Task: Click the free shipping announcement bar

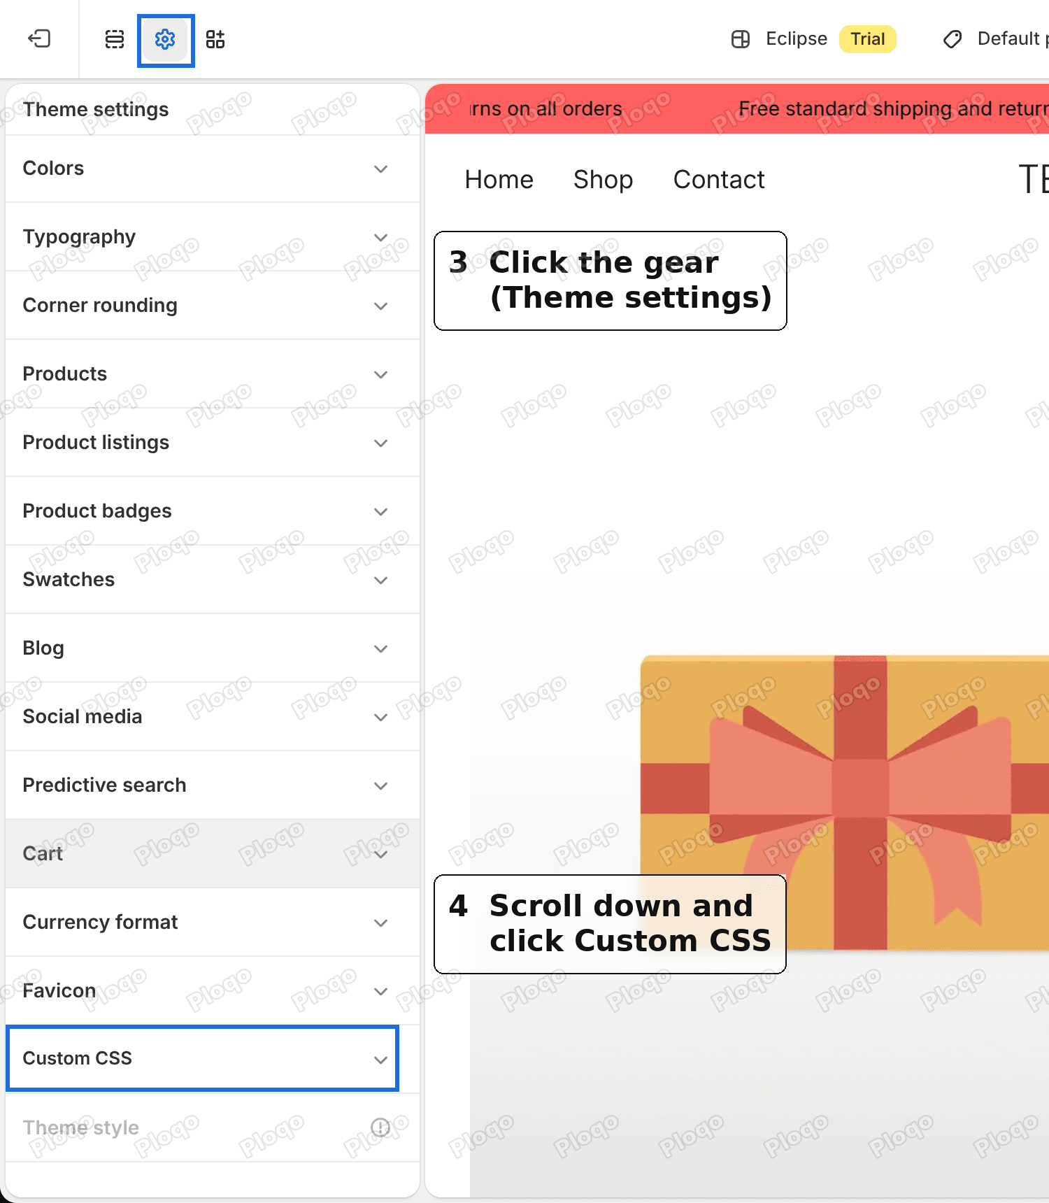Action: pos(737,108)
